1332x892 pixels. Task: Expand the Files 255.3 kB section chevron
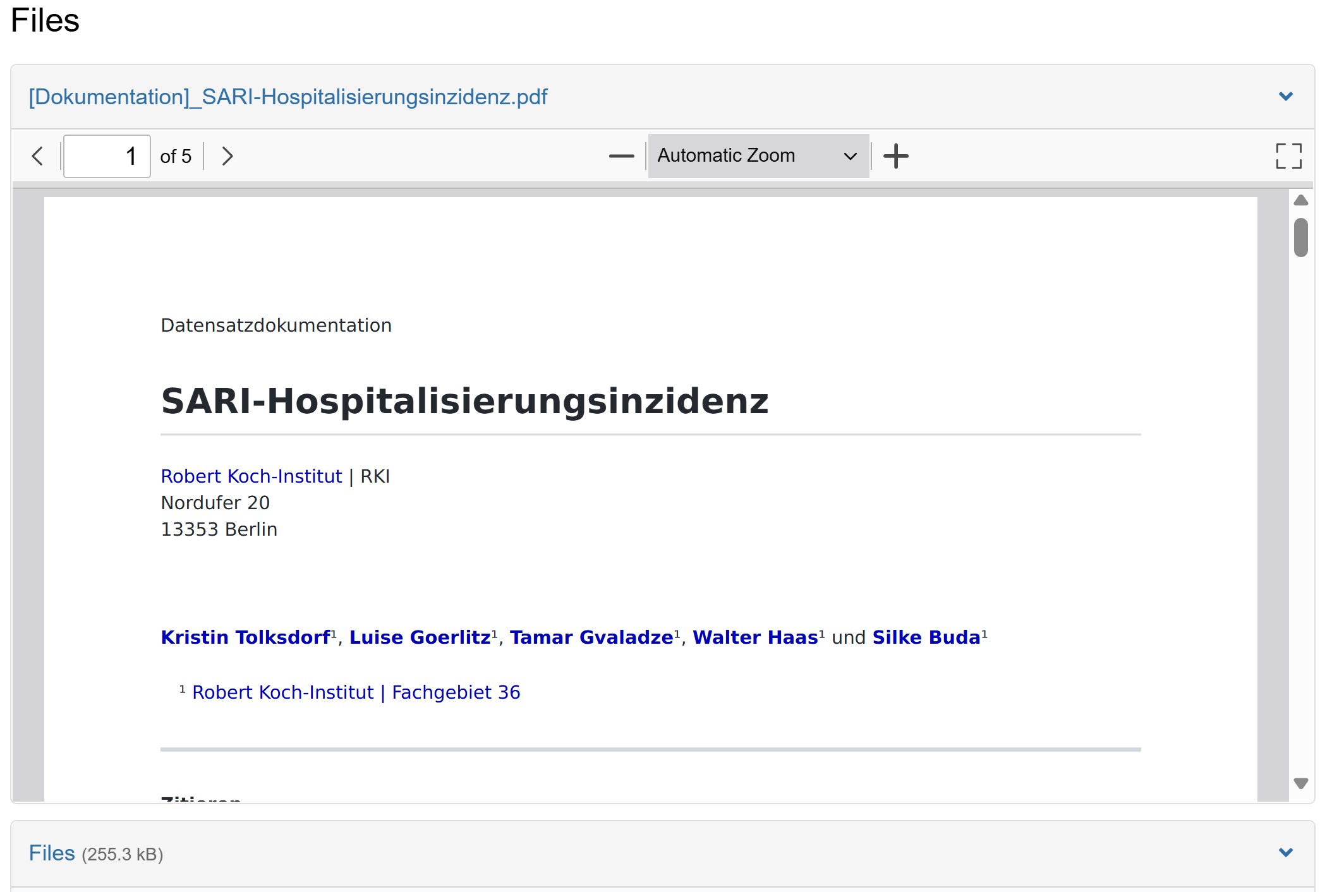(x=1285, y=853)
